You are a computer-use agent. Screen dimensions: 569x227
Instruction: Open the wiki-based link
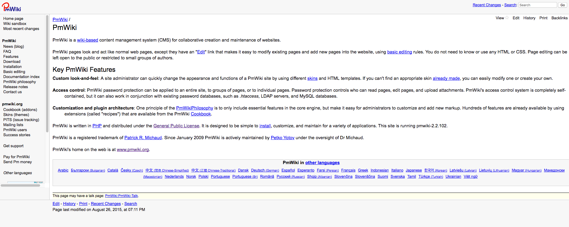pyautogui.click(x=87, y=40)
